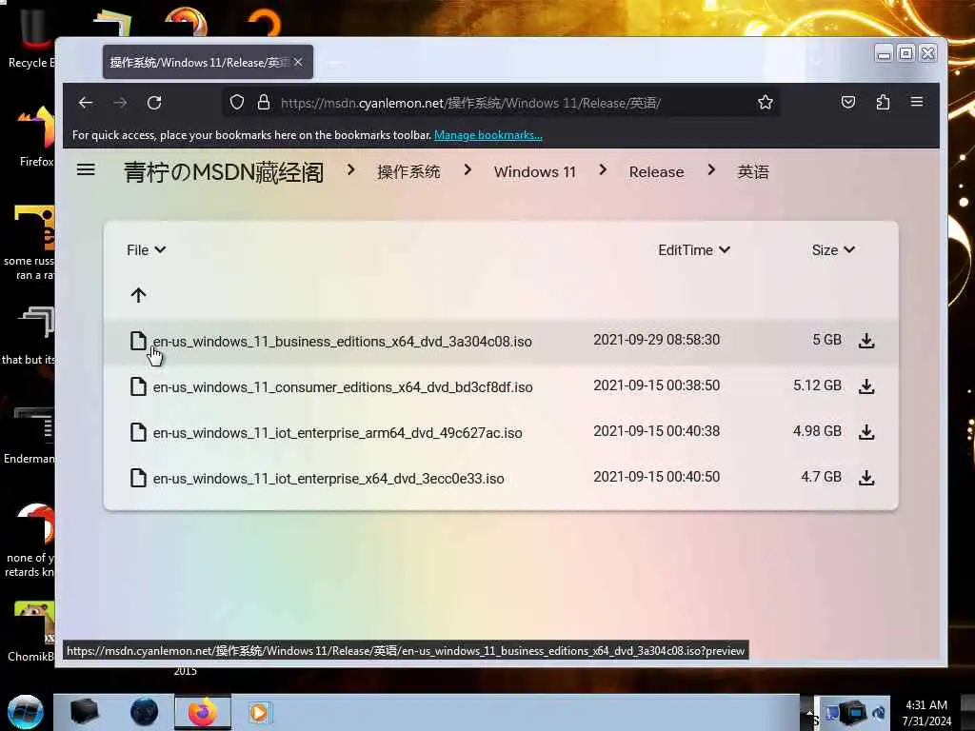
Task: Download the iot_enterprise arm64 ISO
Action: 866,432
